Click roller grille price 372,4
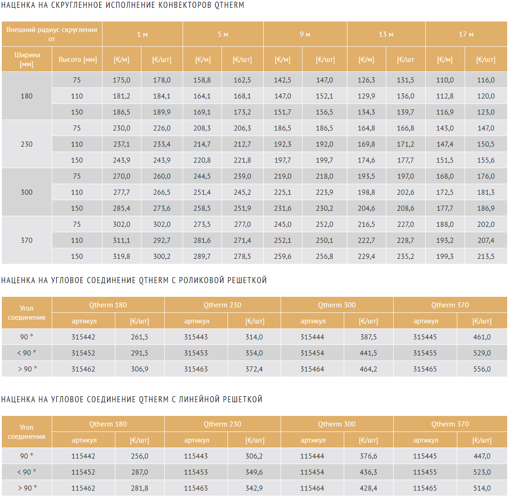 point(254,369)
